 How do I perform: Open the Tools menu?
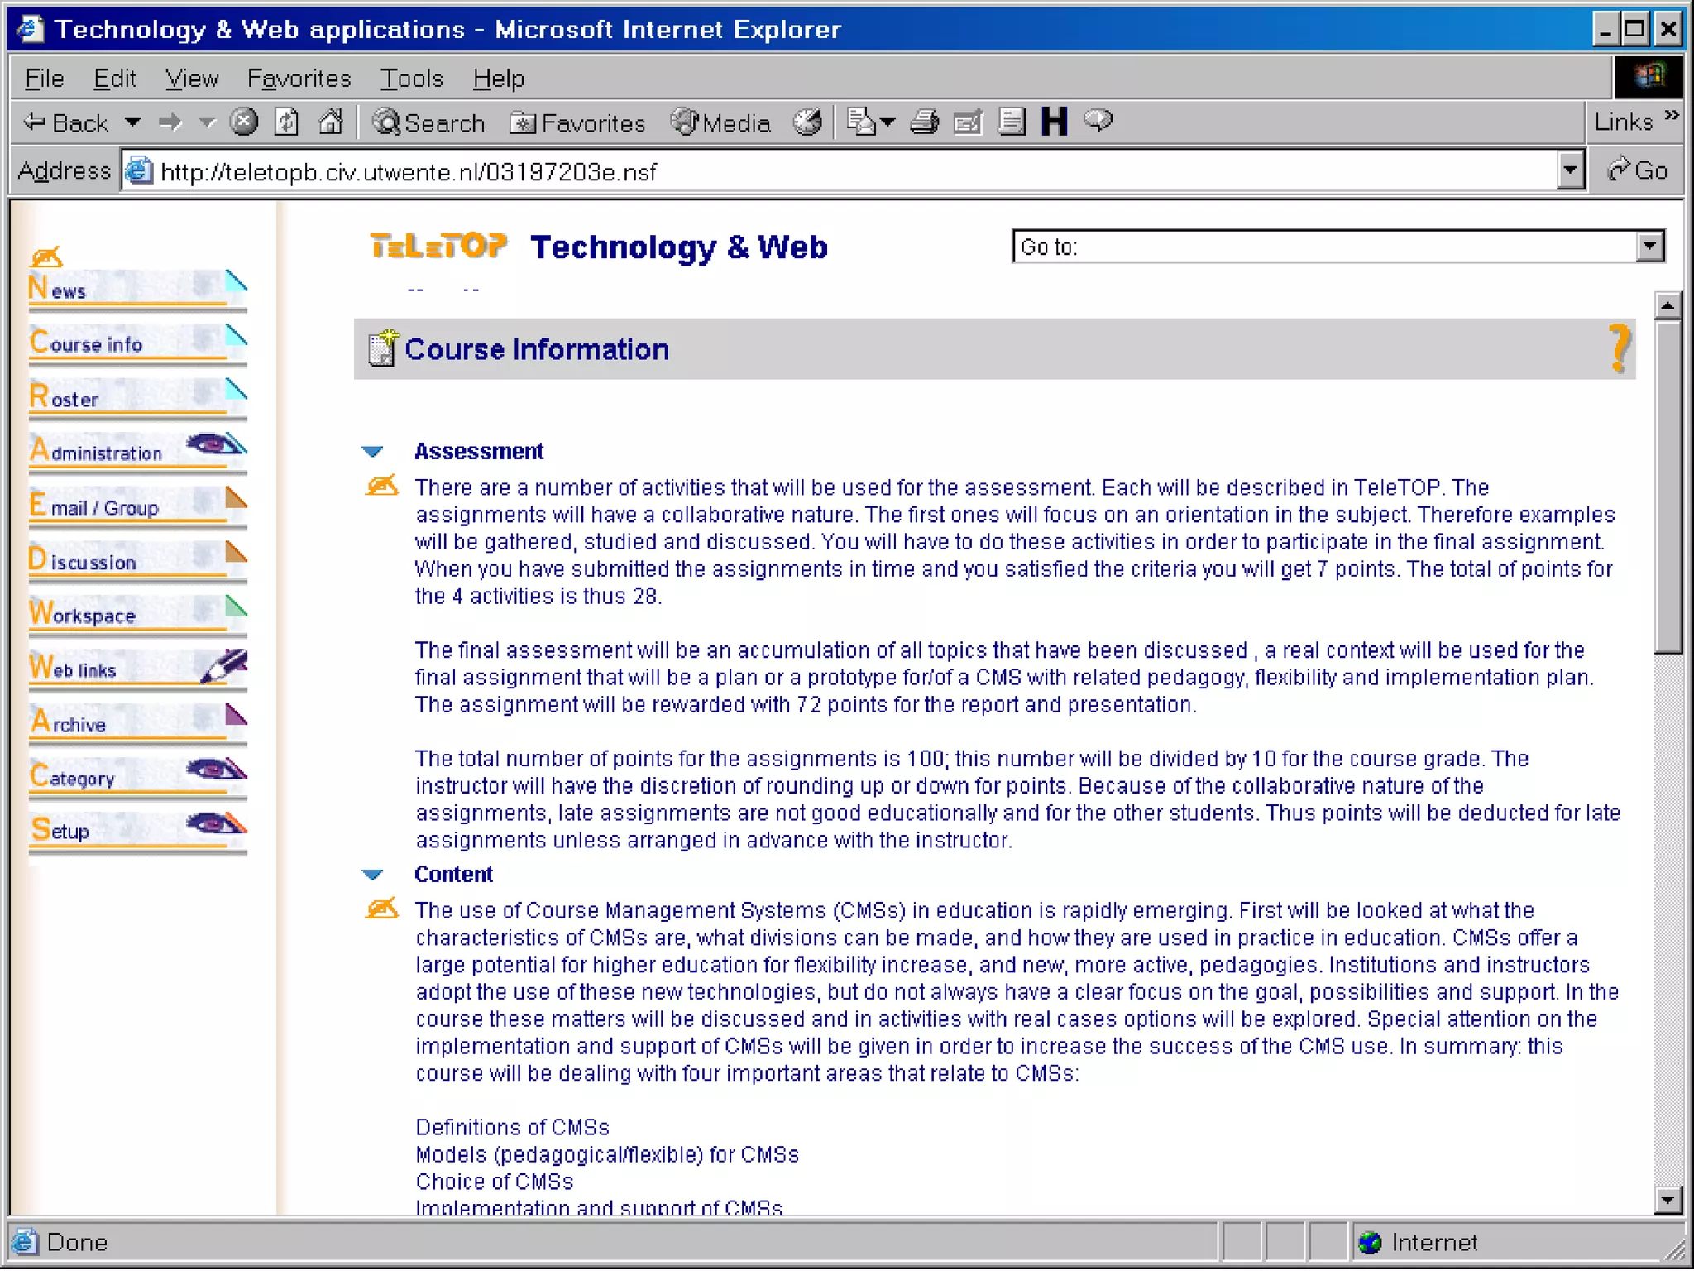[x=411, y=79]
